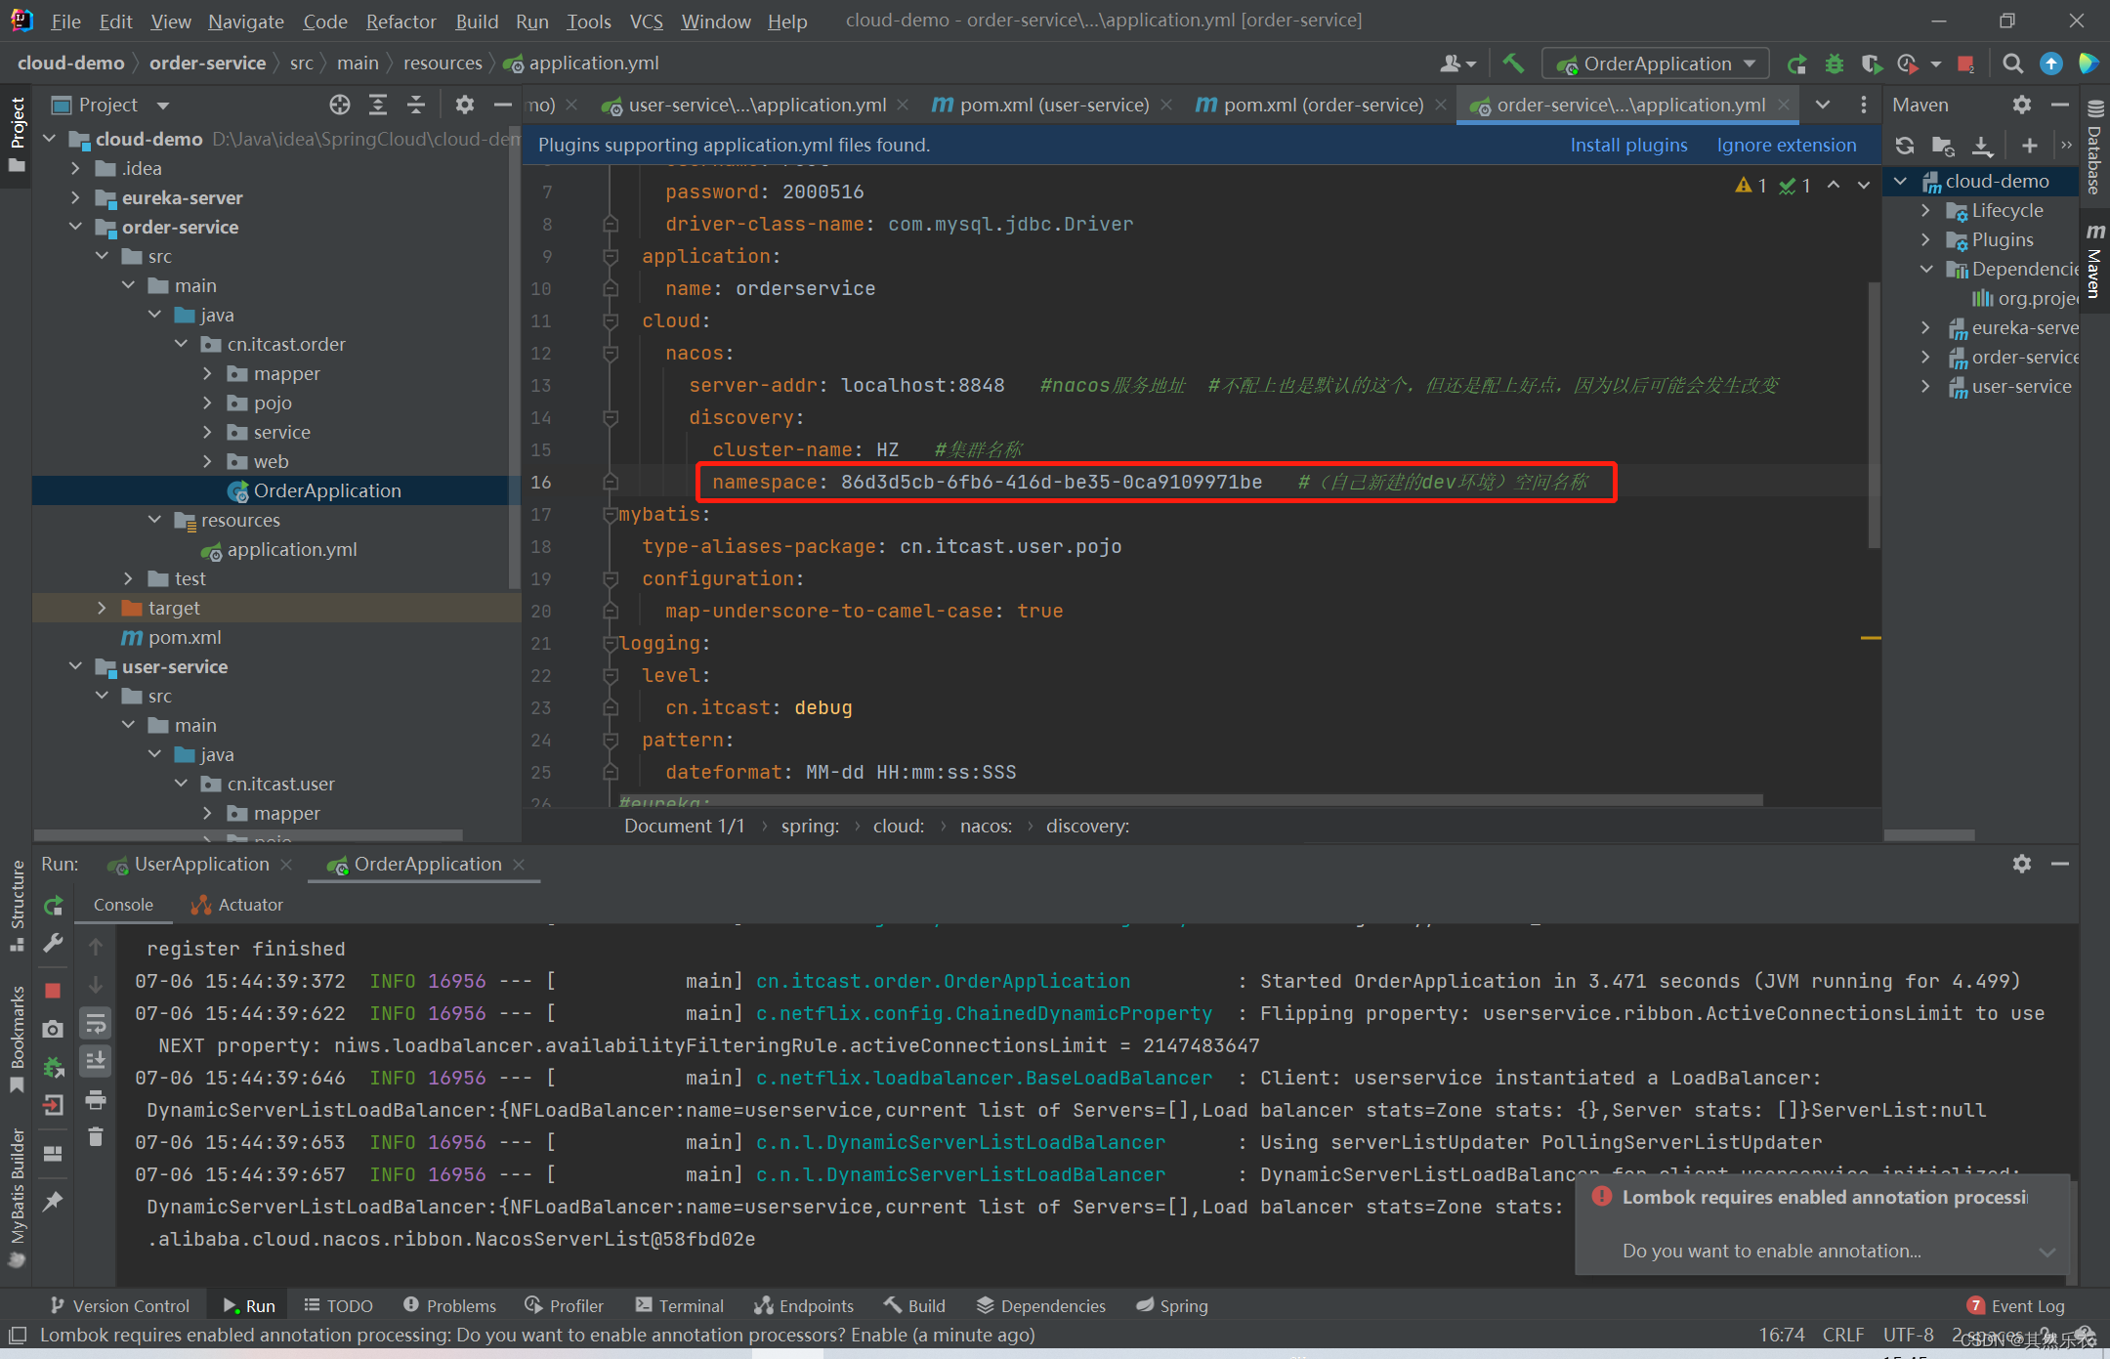Toggle tool window bars via status bar corner icon

17,1335
